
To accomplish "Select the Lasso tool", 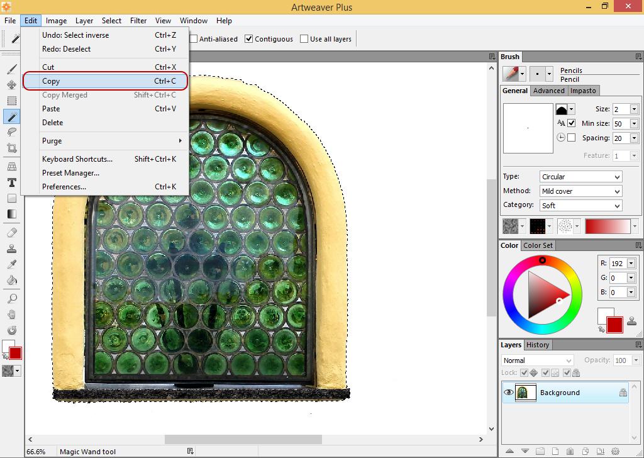I will point(12,132).
